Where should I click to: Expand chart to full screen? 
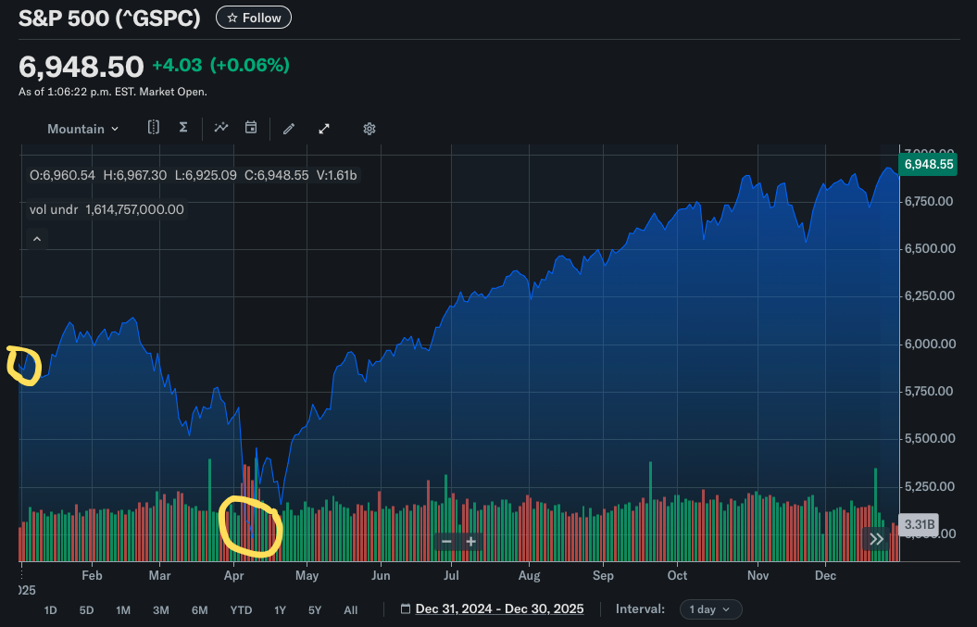324,129
